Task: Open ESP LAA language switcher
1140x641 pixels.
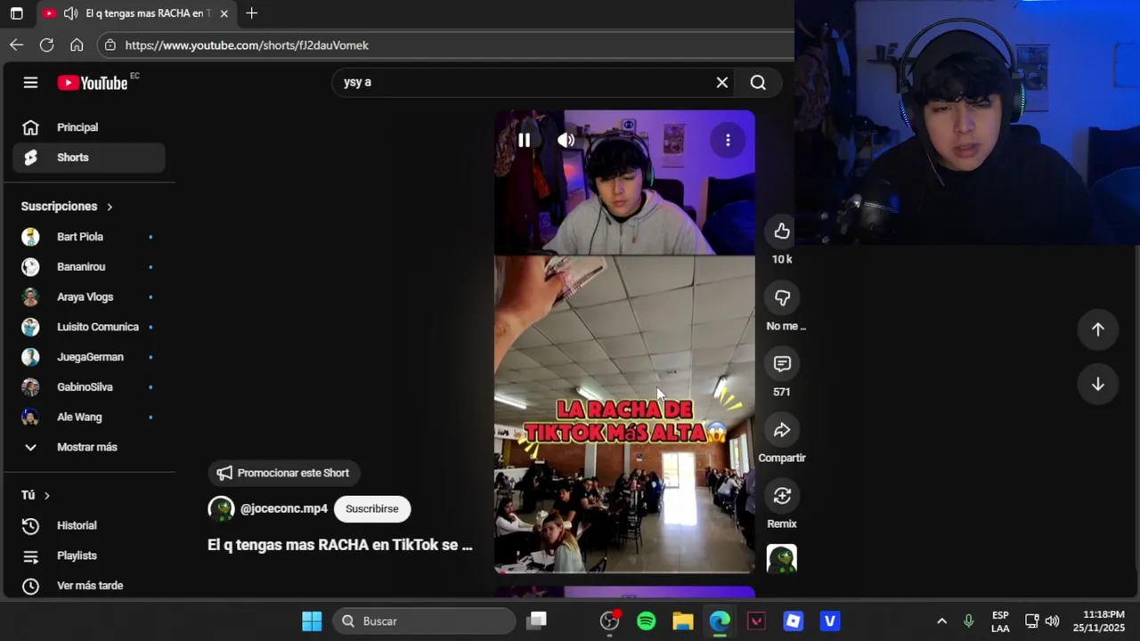Action: pyautogui.click(x=1000, y=621)
